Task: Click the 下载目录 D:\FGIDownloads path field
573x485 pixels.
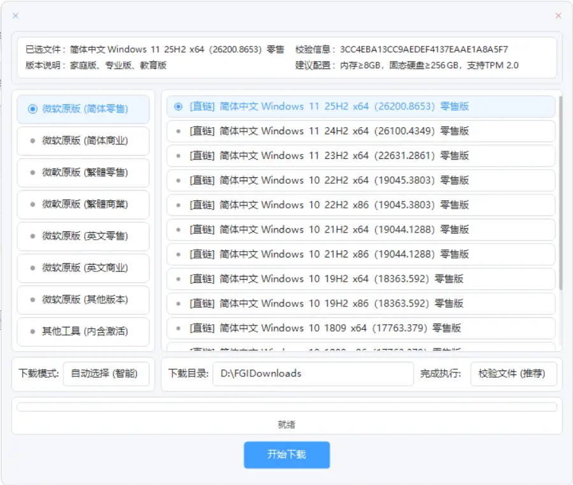Action: (313, 374)
